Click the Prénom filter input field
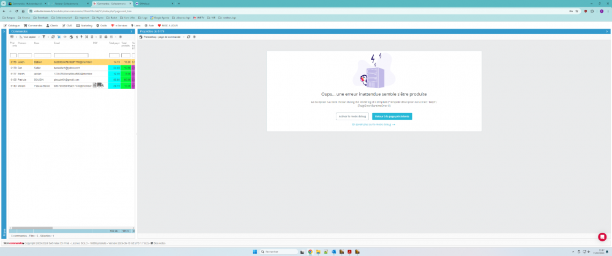Screen dimensions: 612x256 pos(24,56)
